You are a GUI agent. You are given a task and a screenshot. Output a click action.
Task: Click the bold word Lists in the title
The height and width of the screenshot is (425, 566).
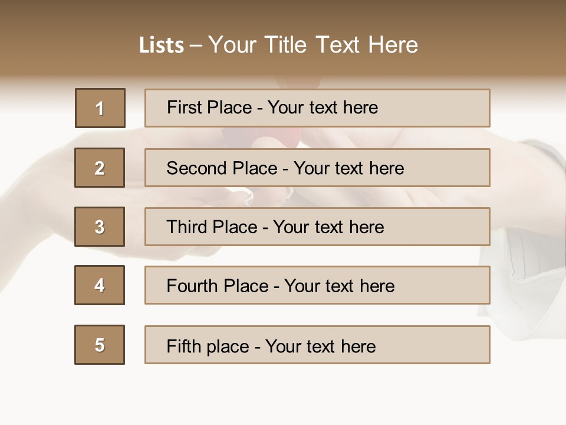click(x=161, y=45)
